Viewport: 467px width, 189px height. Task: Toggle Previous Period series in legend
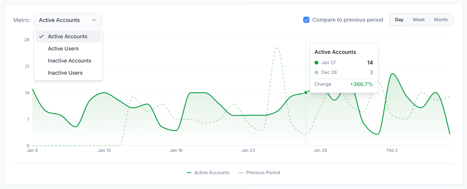259,173
